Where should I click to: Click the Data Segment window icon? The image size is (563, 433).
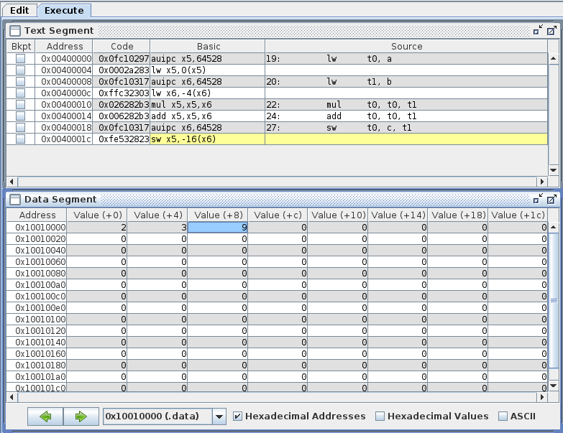[15, 200]
